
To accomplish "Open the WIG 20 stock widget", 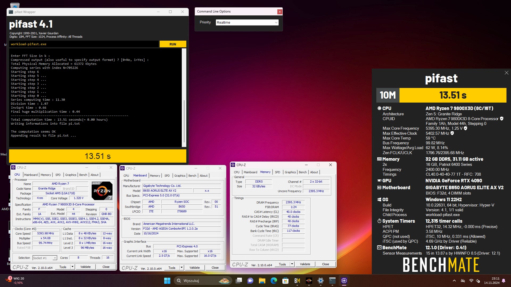I will pyautogui.click(x=15, y=281).
